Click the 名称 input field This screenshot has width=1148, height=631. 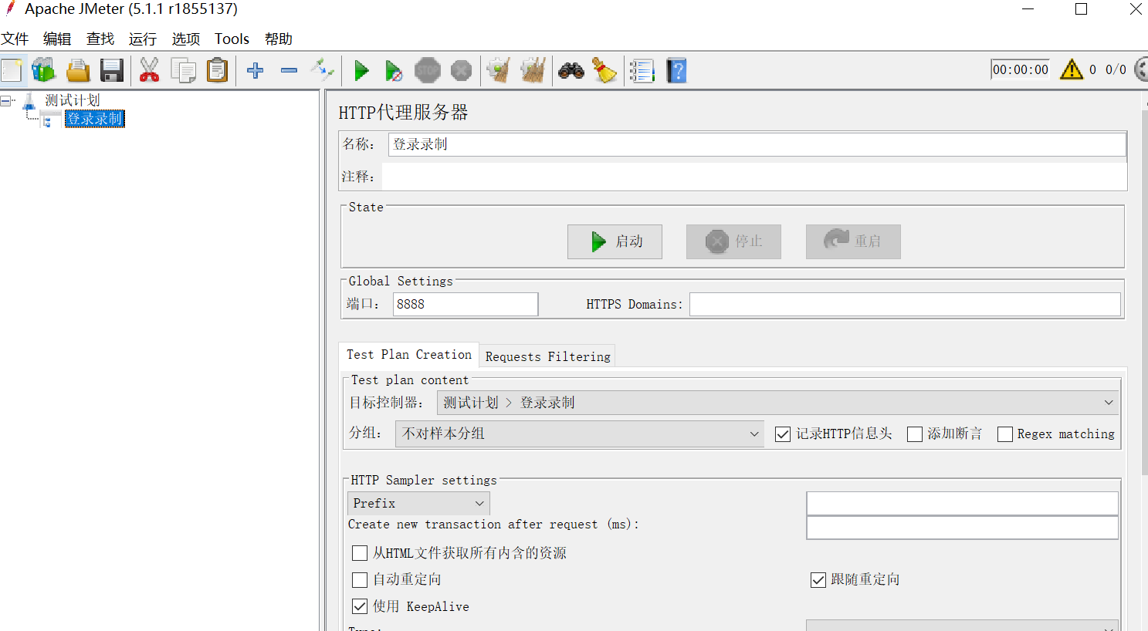pos(757,144)
